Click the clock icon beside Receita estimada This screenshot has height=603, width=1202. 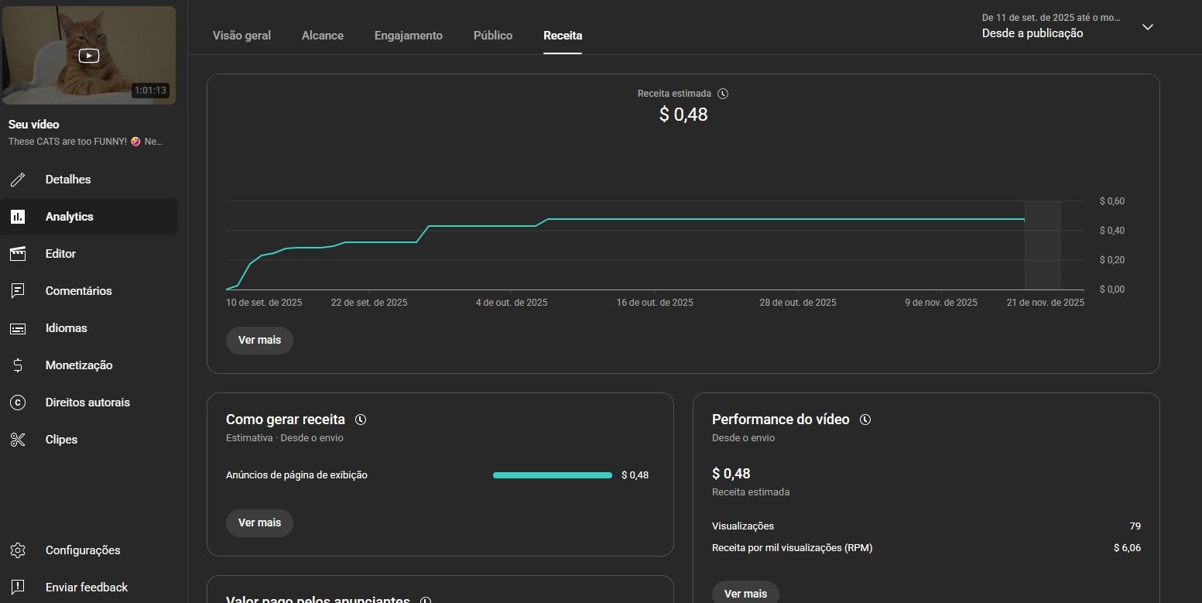pos(723,94)
